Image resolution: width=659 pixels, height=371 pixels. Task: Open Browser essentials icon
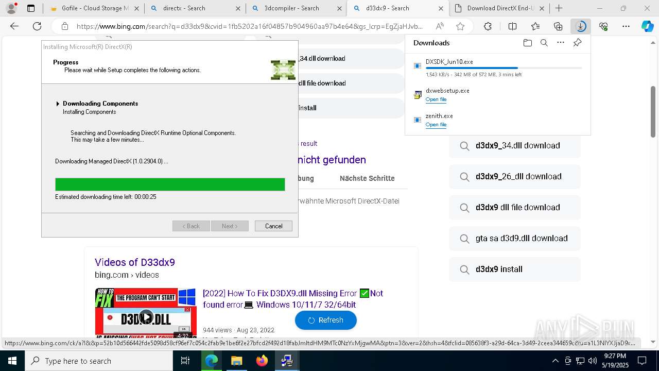point(603,26)
